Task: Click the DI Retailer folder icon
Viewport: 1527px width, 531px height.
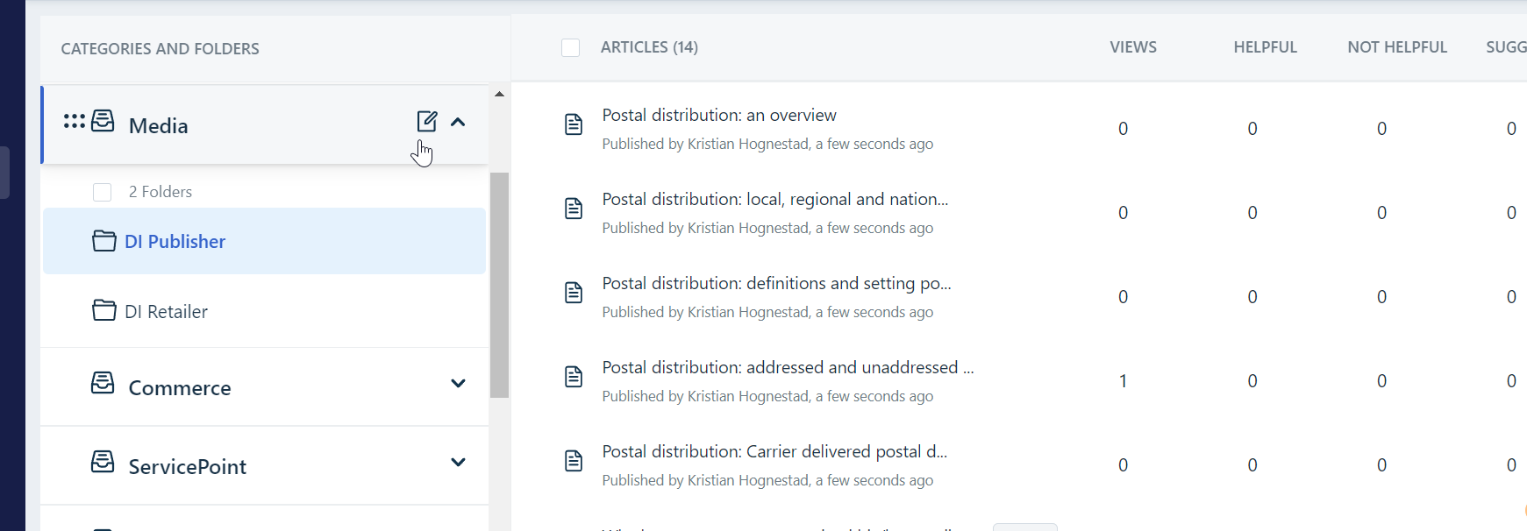Action: point(104,310)
